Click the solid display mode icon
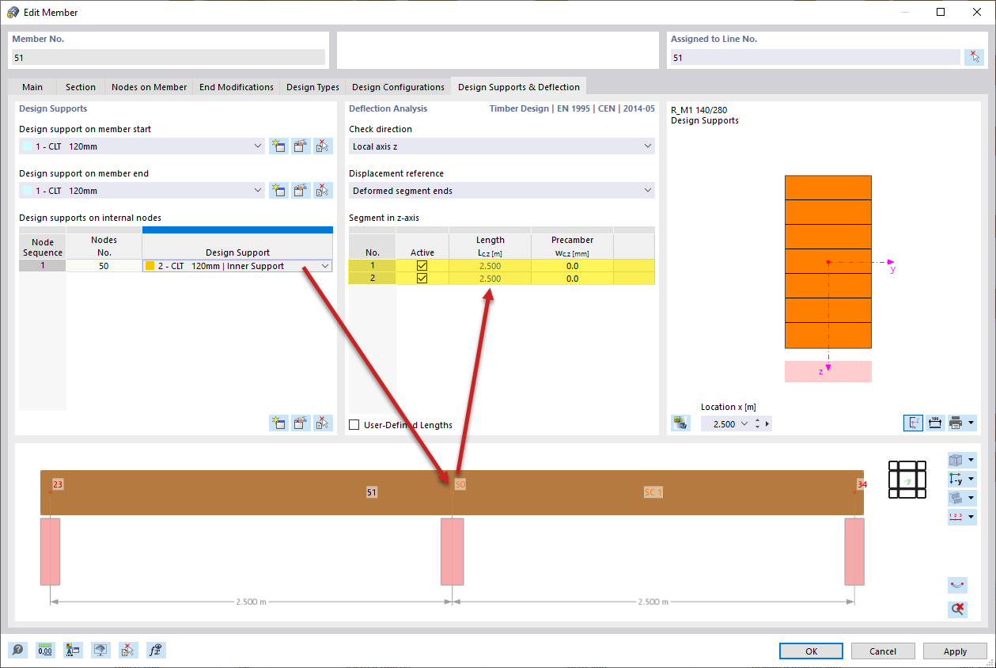This screenshot has height=668, width=996. point(956,499)
